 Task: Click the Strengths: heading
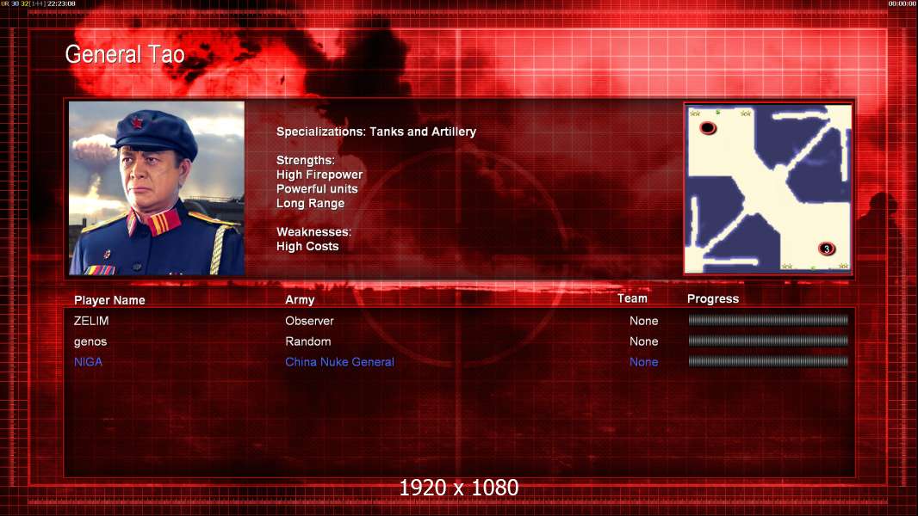pos(305,160)
